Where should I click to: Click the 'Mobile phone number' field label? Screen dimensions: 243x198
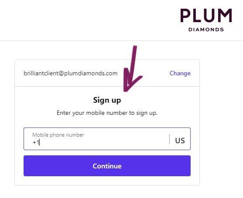click(58, 135)
